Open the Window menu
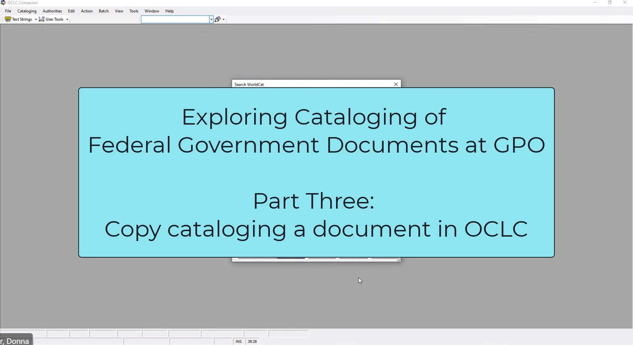This screenshot has width=633, height=345. click(152, 11)
